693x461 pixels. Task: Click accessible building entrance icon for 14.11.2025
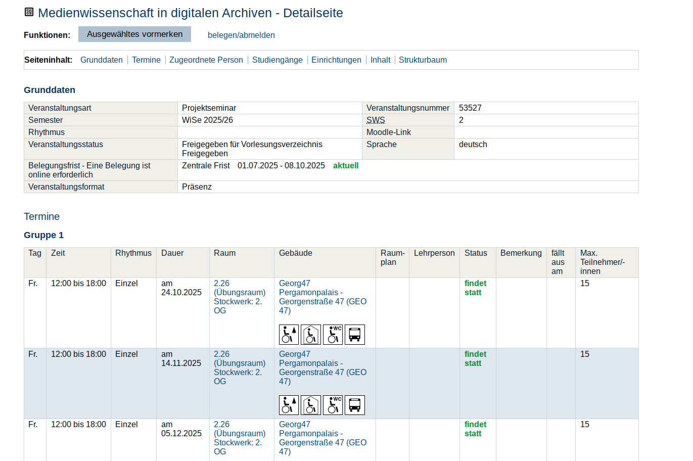click(x=311, y=405)
